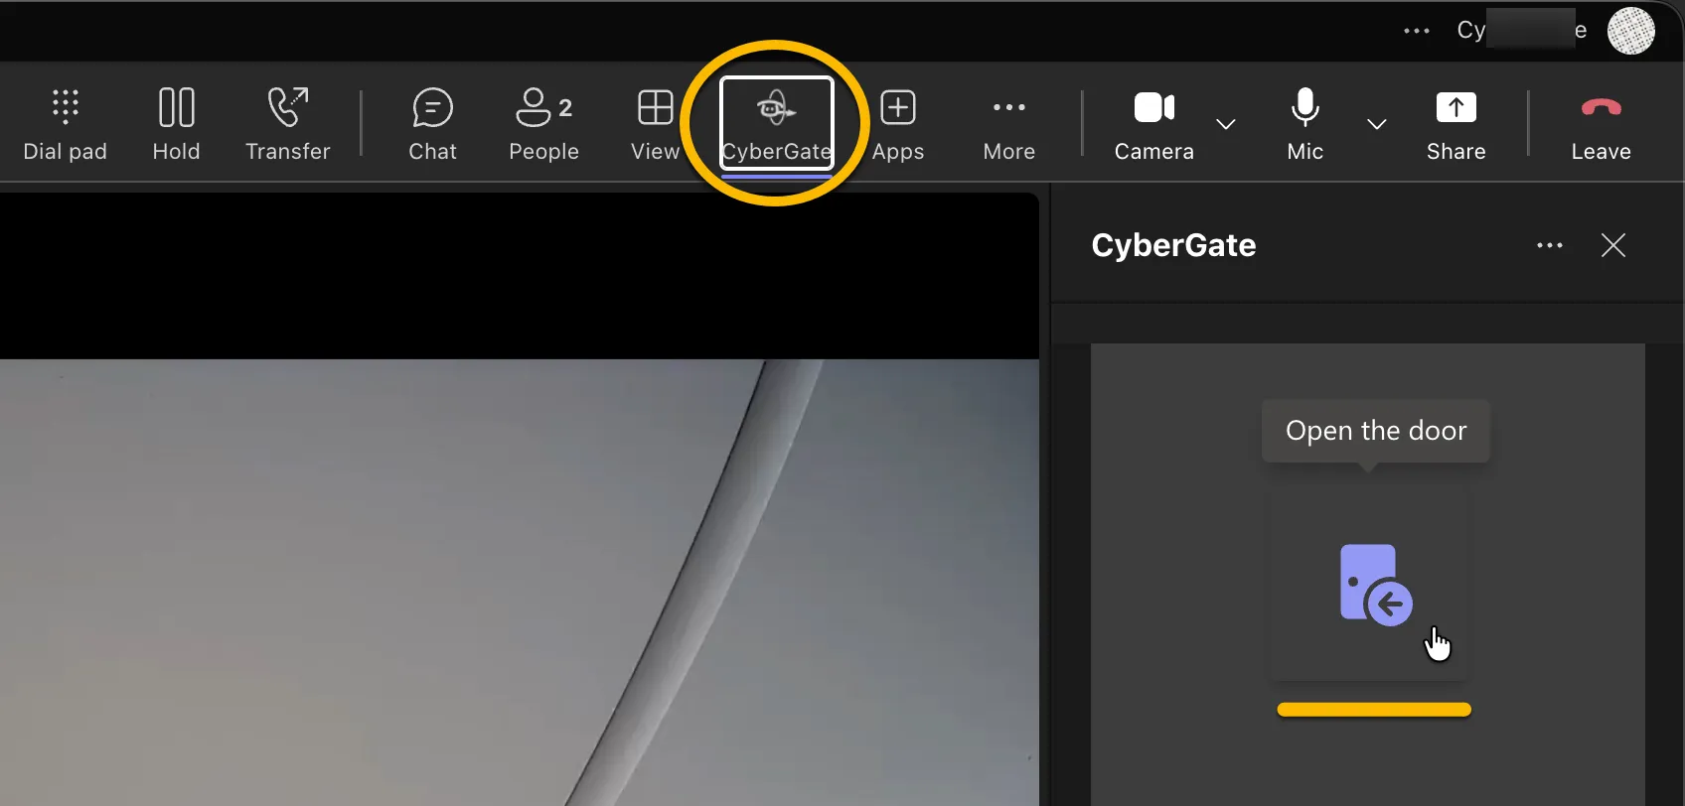This screenshot has height=806, width=1685.
Task: Share your screen content
Action: tap(1456, 124)
